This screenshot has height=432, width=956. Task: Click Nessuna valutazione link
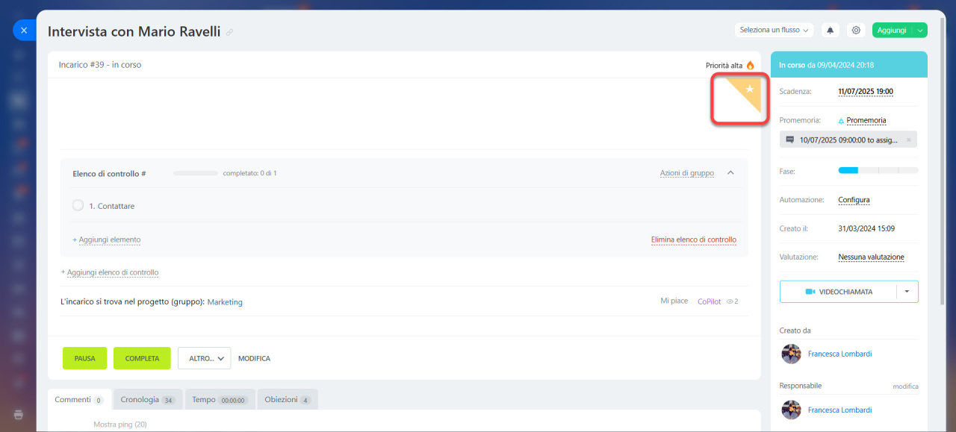[x=871, y=257]
